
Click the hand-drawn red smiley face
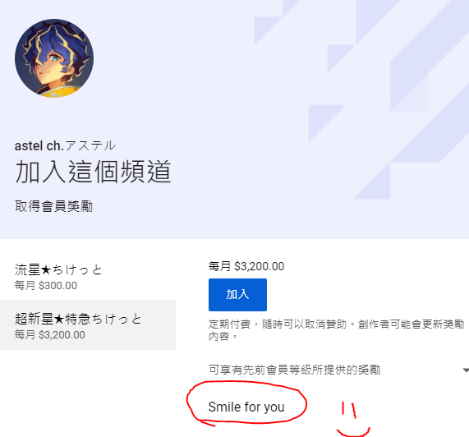tap(353, 420)
